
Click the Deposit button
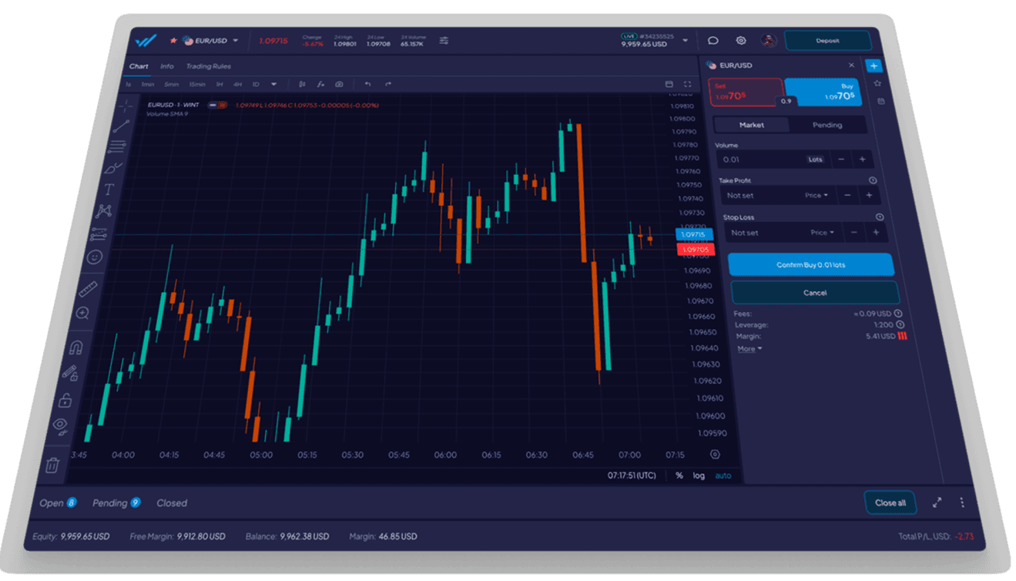tap(828, 41)
